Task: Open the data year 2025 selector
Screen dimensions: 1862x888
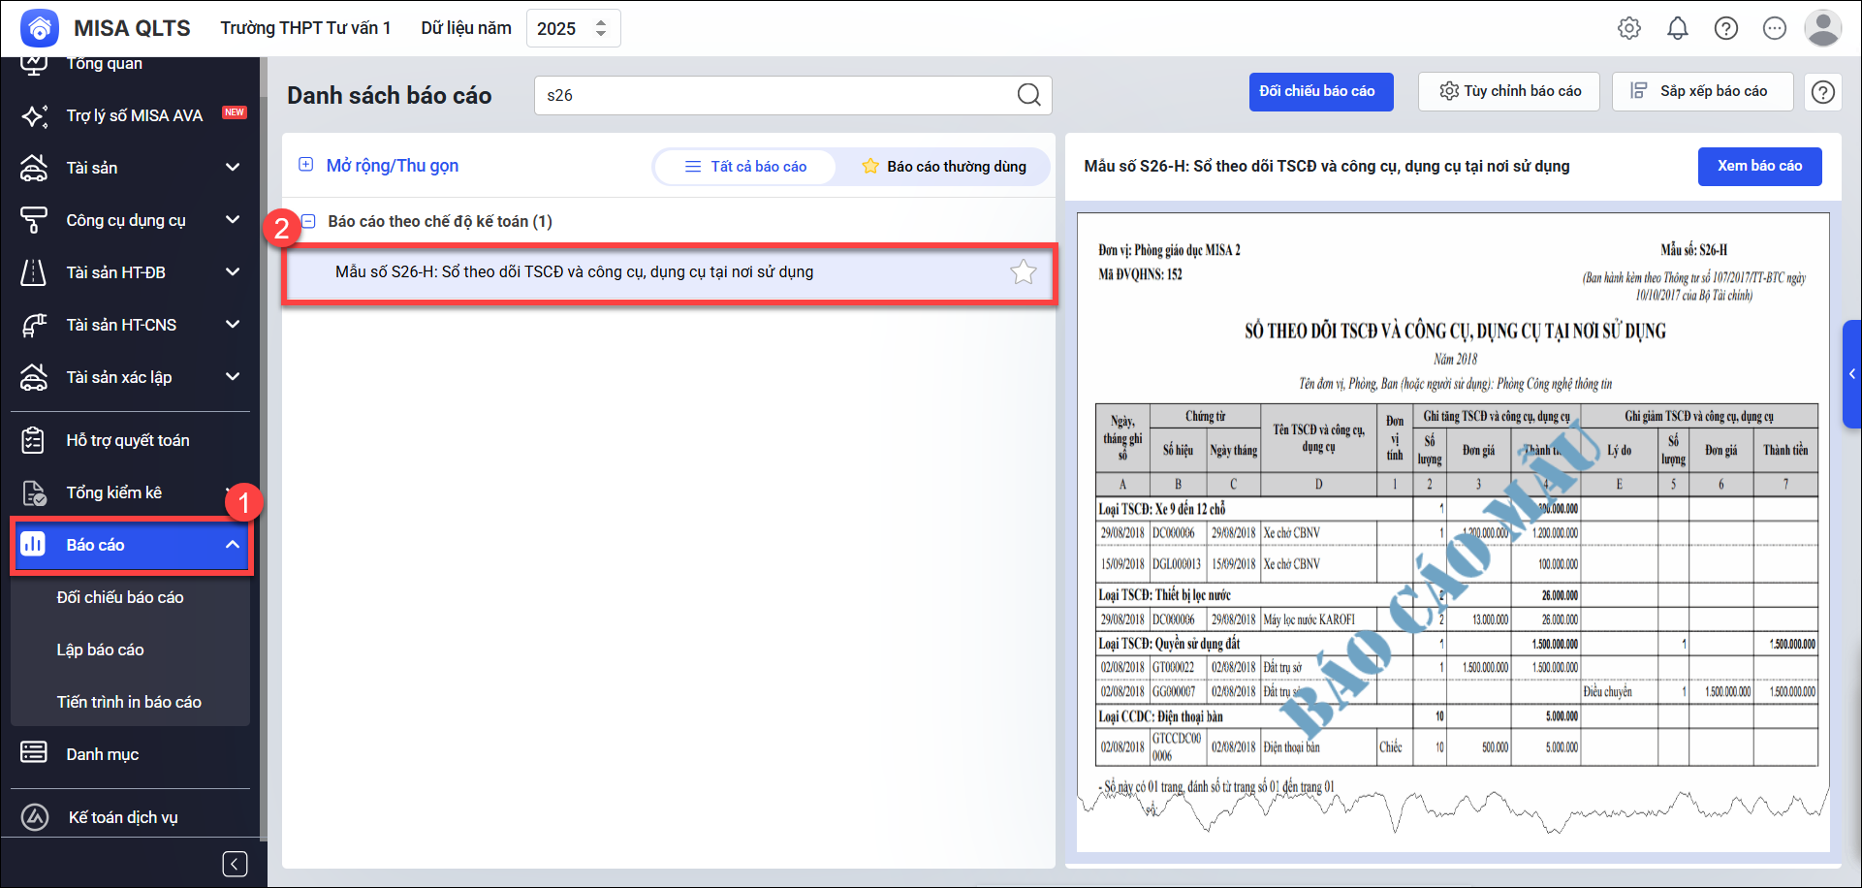Action: point(573,28)
